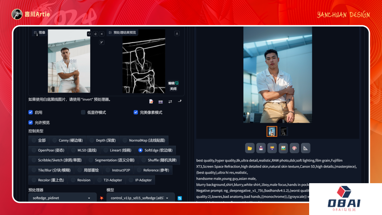
Task: Select the Canny (硬边缘) control type
Action: 68,140
